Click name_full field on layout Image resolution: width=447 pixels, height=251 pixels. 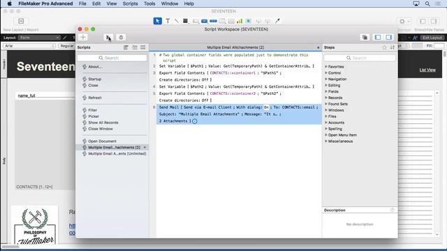[x=45, y=96]
